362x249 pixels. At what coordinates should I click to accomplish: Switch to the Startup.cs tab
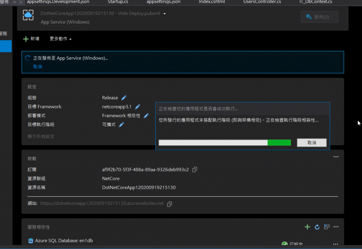[118, 2]
